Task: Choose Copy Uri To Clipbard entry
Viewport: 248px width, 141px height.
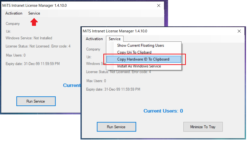Action: [x=134, y=52]
